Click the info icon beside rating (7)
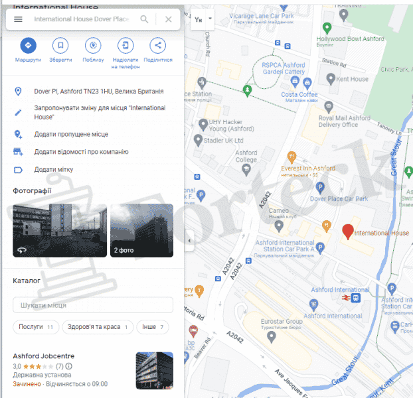Image resolution: width=413 pixels, height=398 pixels. pyautogui.click(x=69, y=366)
